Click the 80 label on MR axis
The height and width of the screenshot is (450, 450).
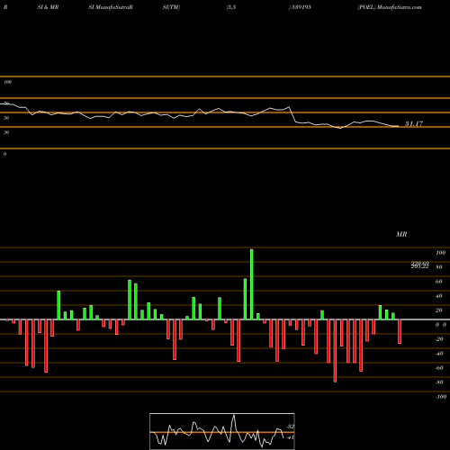(439, 267)
